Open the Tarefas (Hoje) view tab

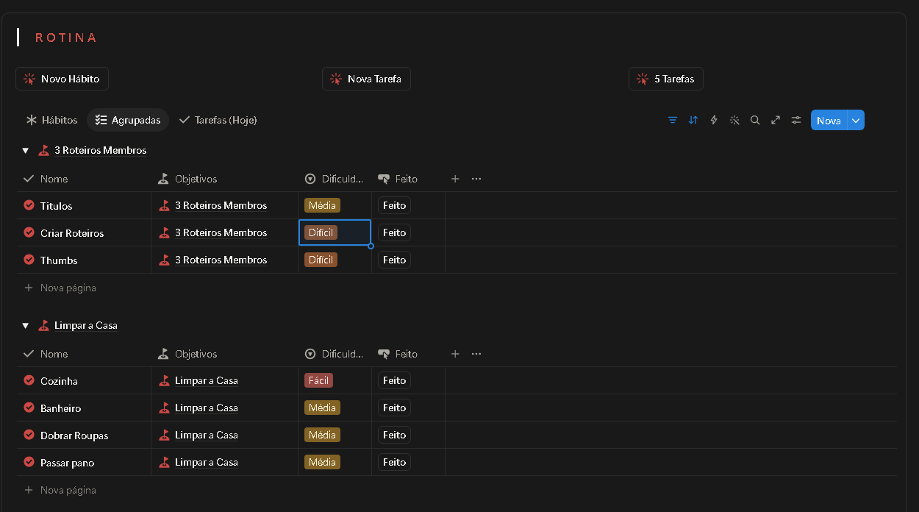click(x=218, y=120)
